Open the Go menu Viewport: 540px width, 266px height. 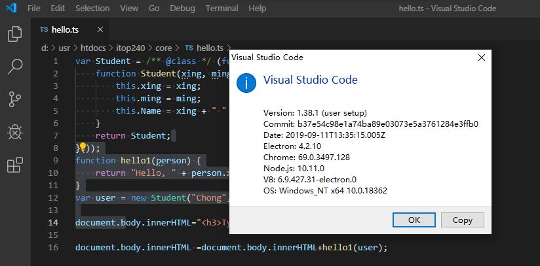point(154,8)
